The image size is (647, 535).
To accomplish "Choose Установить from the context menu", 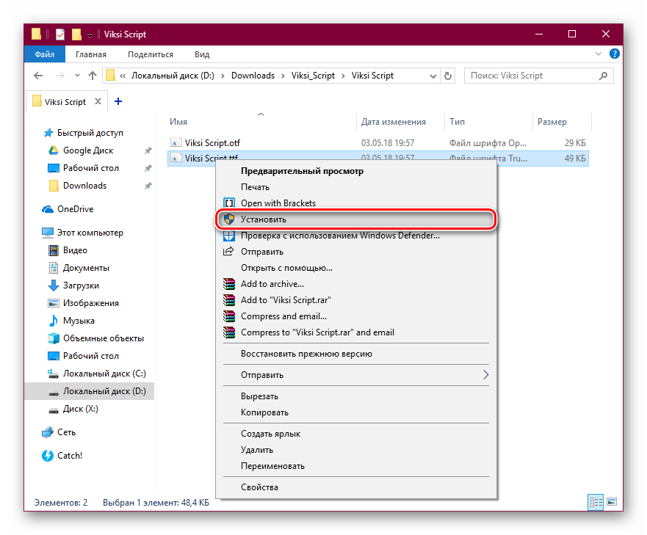I will point(263,219).
